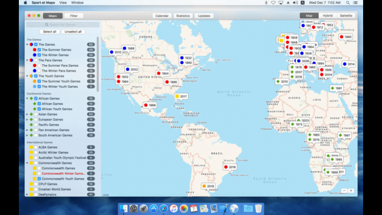Uncheck The Summer Youth Games checkbox

[x=39, y=81]
